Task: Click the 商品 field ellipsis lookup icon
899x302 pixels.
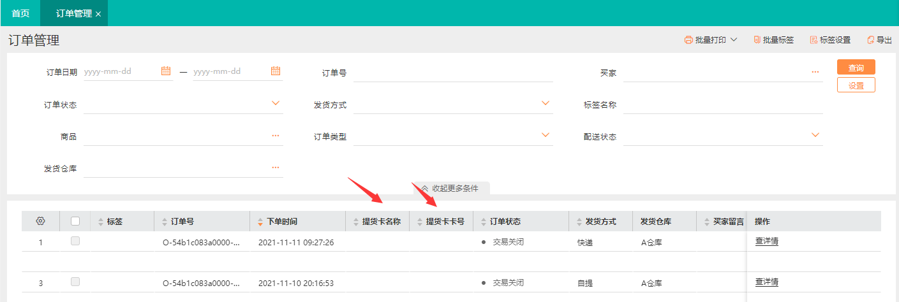Action: [x=276, y=136]
